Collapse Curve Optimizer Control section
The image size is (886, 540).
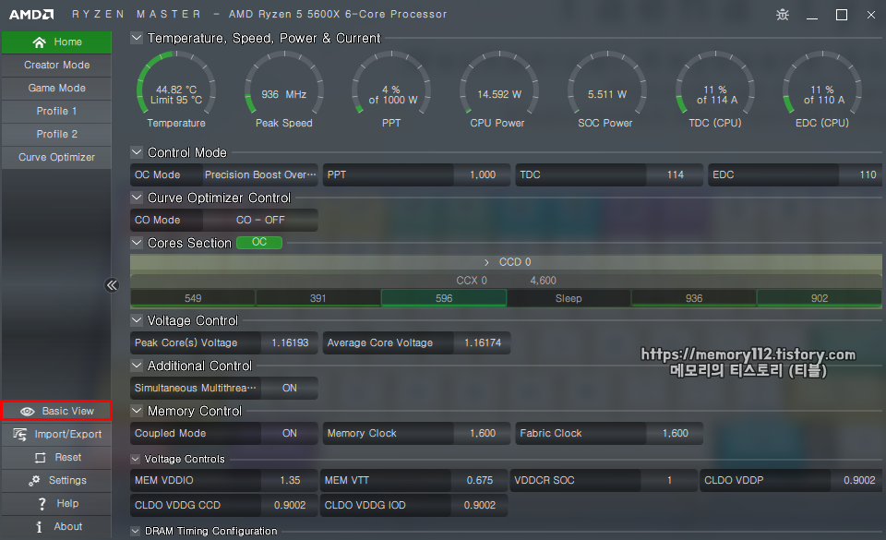(137, 198)
